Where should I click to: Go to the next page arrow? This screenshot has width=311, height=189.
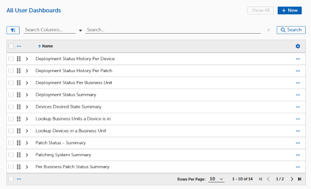coord(292,179)
